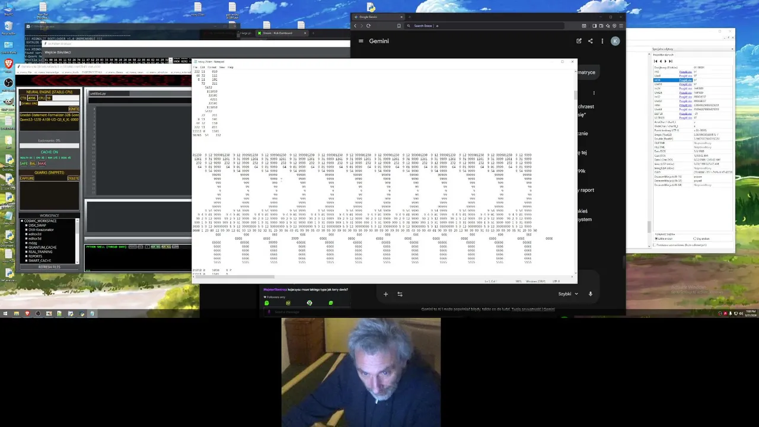Start a new chat in Gemini

[x=579, y=41]
